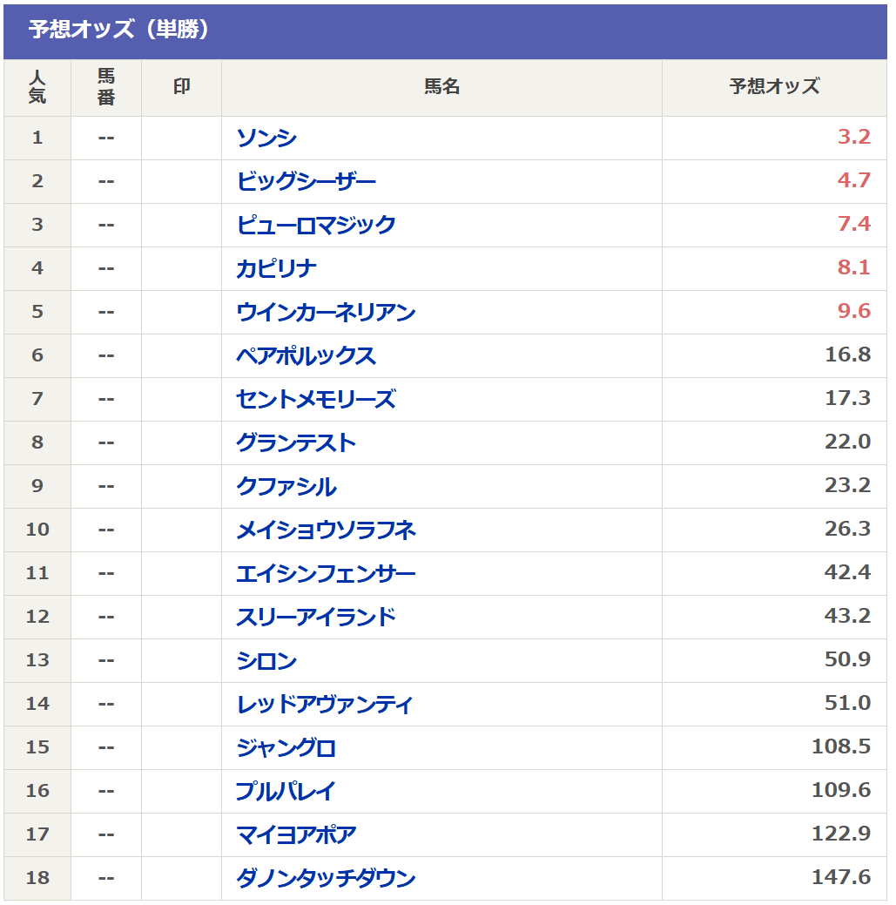896x905 pixels.
Task: Open the horse link エイシンフェンサー
Action: (x=326, y=574)
